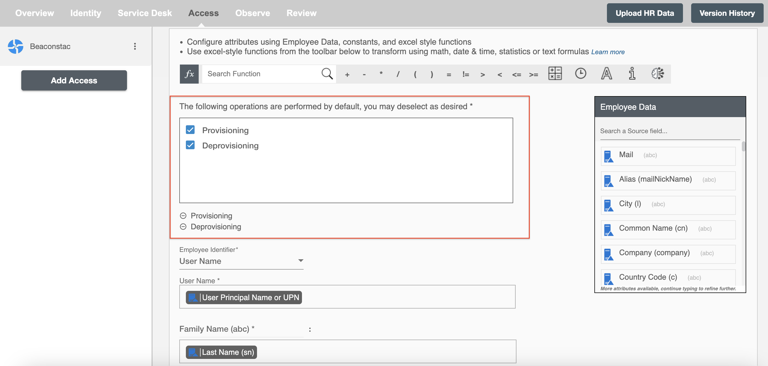Switch to the Identity tab
Screen dimensions: 768x366
(86, 13)
